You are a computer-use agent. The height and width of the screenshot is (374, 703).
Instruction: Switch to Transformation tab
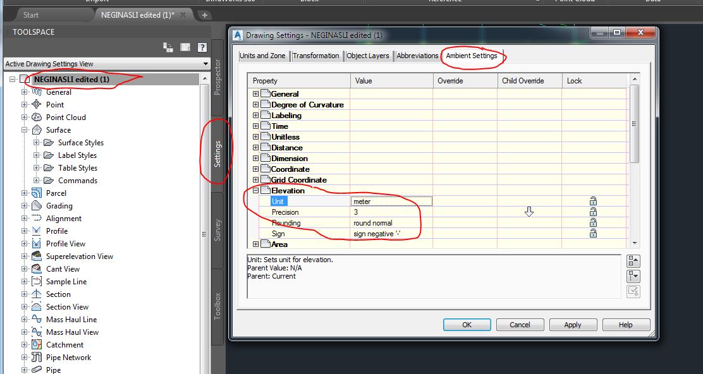click(x=315, y=56)
